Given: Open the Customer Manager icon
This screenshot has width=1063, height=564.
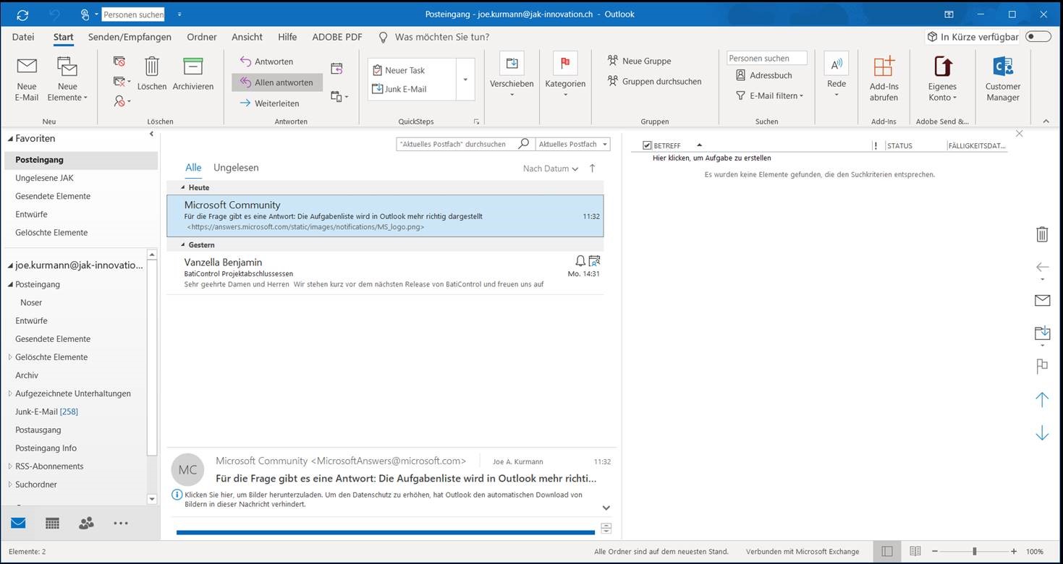Looking at the screenshot, I should click(x=1003, y=66).
